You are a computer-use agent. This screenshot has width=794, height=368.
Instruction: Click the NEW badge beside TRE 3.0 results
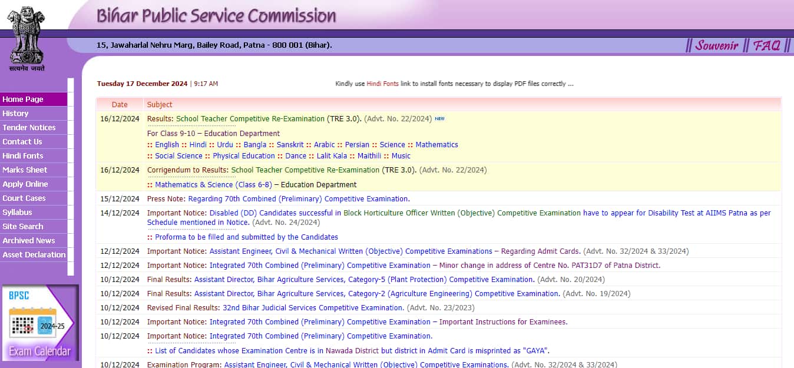pos(439,118)
